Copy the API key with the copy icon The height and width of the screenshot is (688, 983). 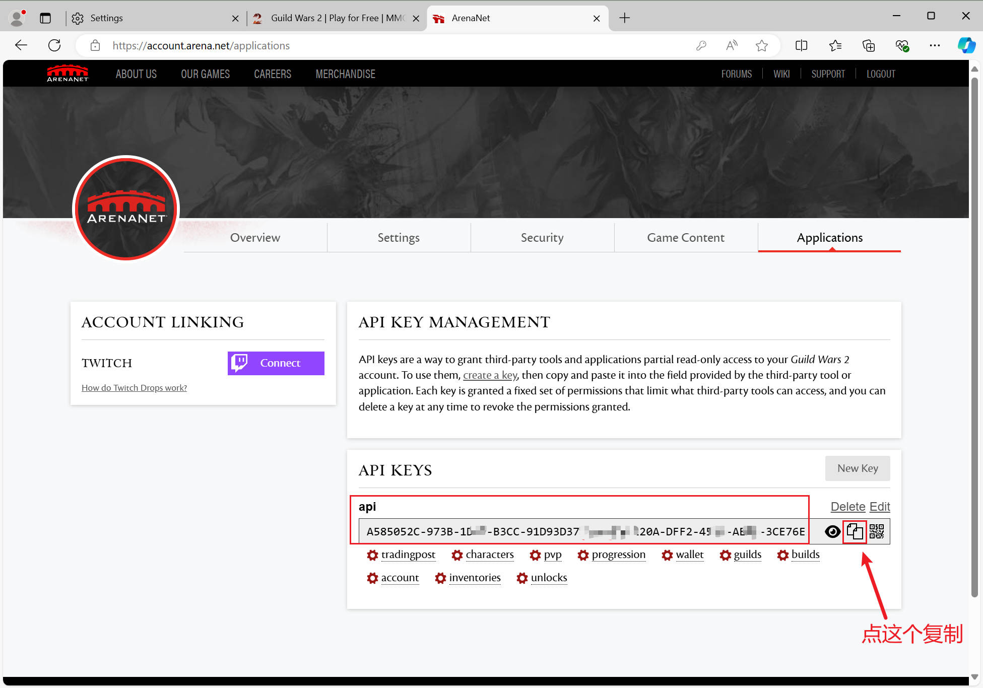click(855, 532)
